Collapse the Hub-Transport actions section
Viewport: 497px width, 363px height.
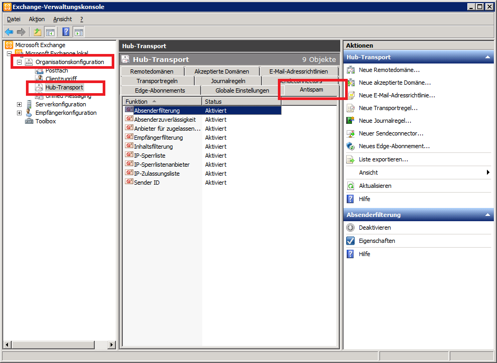(487, 57)
